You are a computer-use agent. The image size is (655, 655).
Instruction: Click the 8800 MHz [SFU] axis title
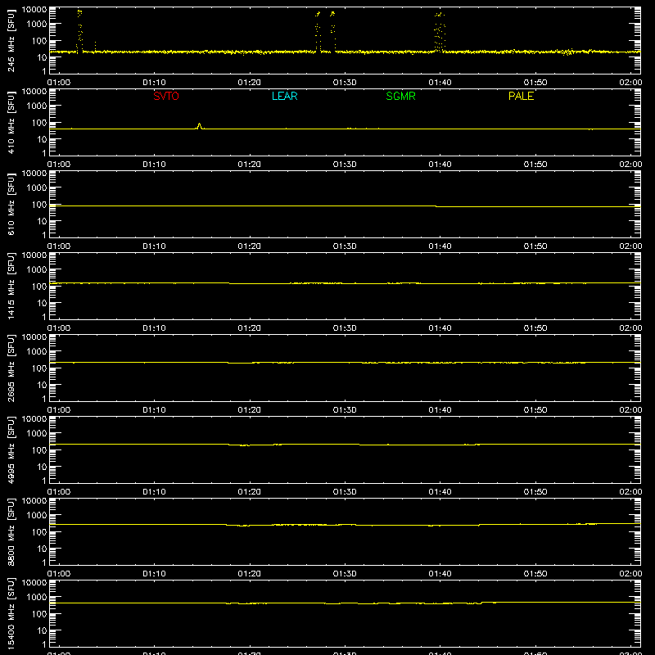(x=11, y=531)
